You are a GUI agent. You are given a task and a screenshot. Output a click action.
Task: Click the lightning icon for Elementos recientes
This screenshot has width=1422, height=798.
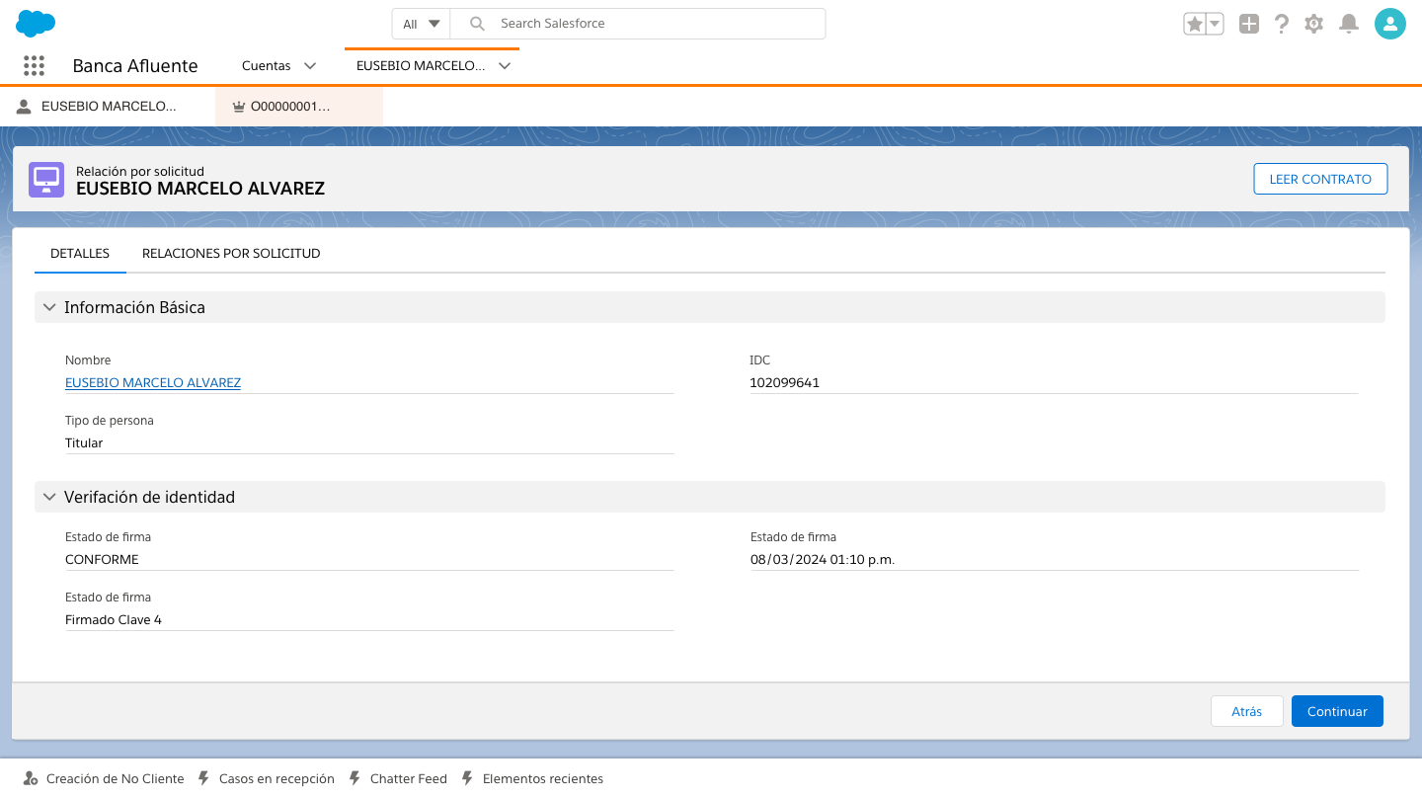[x=467, y=778]
